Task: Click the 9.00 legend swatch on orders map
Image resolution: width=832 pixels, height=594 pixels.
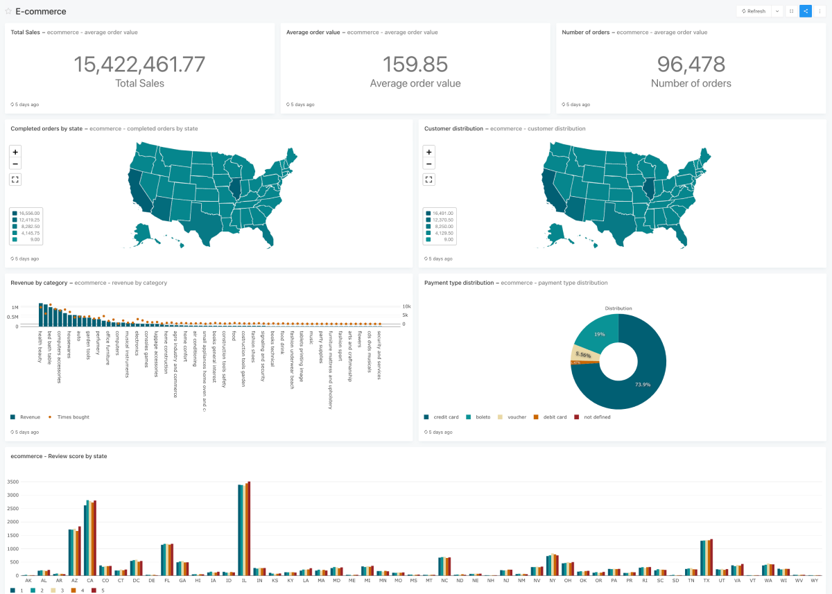Action: 15,239
